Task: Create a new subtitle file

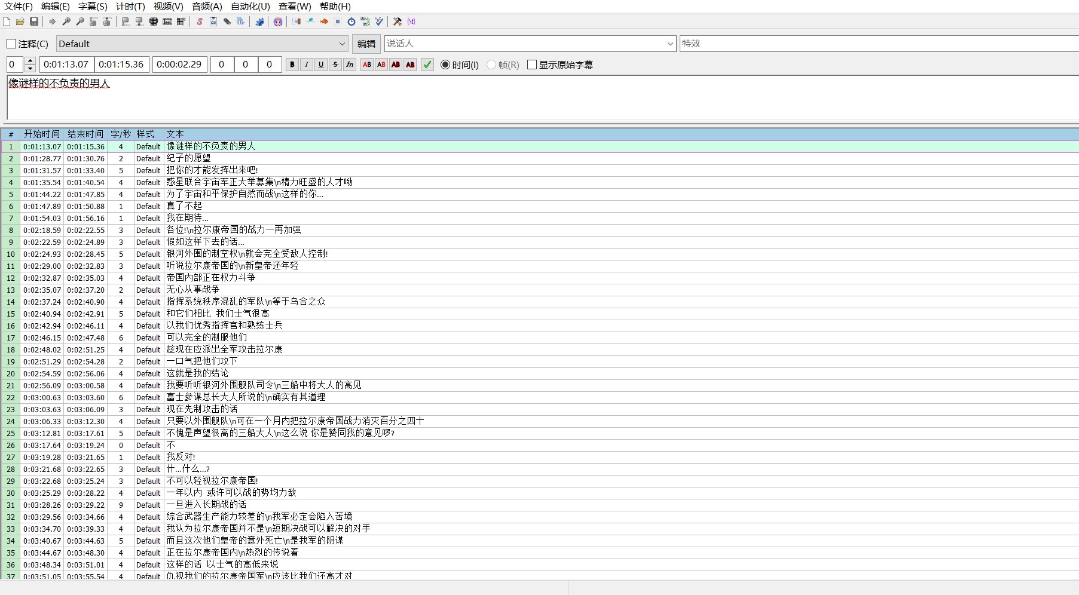Action: click(x=7, y=22)
